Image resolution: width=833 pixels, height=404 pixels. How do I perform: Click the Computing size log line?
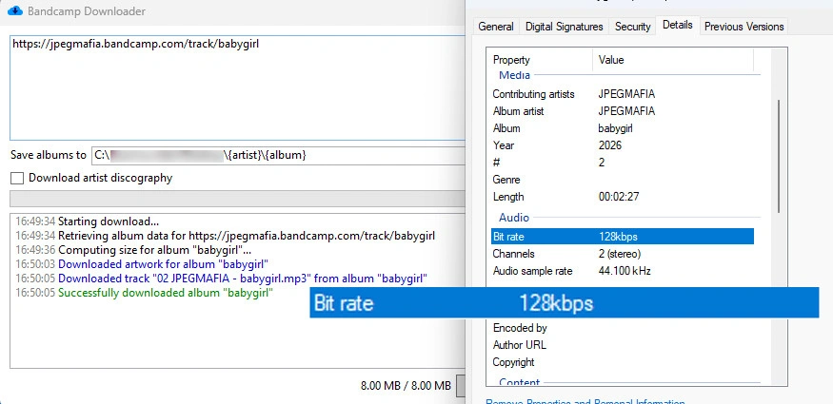(x=133, y=250)
